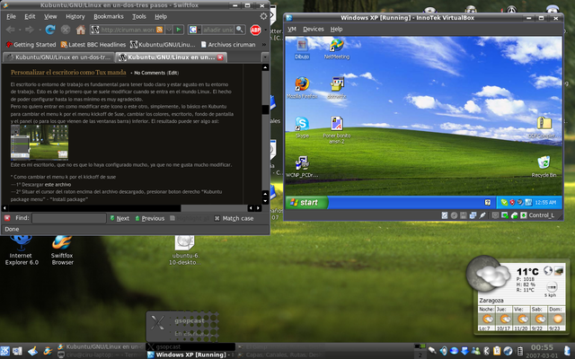Expand the bookmarks toolbar overflow chevron
This screenshot has width=575, height=359.
click(263, 44)
